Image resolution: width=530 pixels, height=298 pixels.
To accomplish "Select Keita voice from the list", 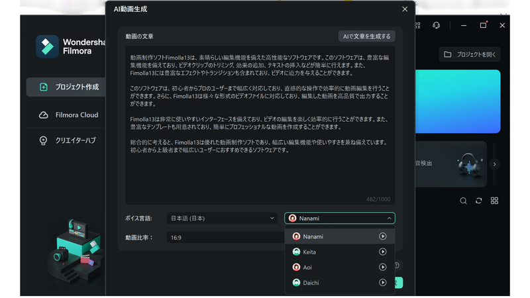I will pyautogui.click(x=340, y=252).
